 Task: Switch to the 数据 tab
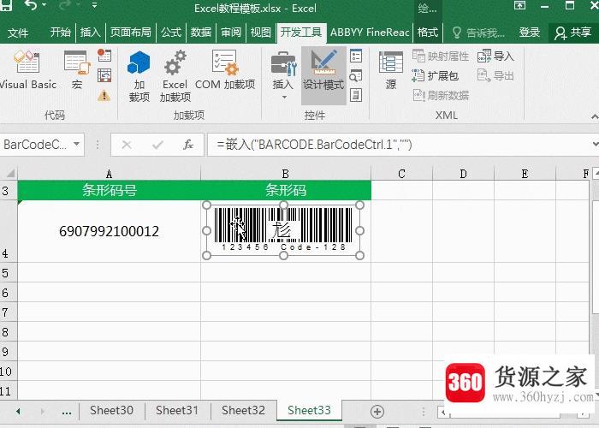201,33
